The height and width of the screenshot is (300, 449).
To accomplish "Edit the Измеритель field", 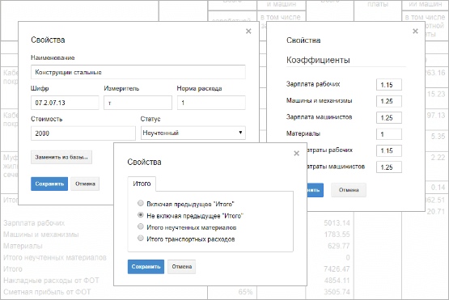I will pyautogui.click(x=138, y=103).
